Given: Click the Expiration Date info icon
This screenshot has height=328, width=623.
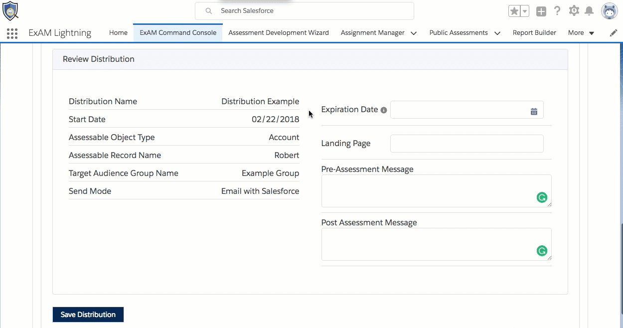Looking at the screenshot, I should [x=384, y=110].
